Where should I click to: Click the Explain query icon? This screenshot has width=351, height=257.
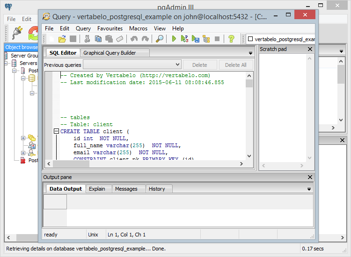point(206,39)
